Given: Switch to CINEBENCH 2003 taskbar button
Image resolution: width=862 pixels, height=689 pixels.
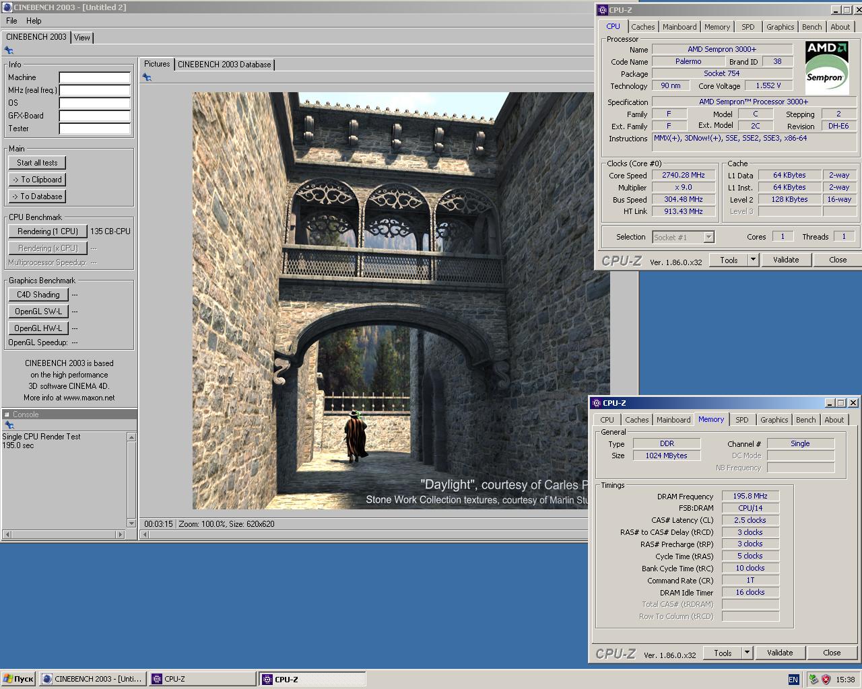Looking at the screenshot, I should pos(92,679).
